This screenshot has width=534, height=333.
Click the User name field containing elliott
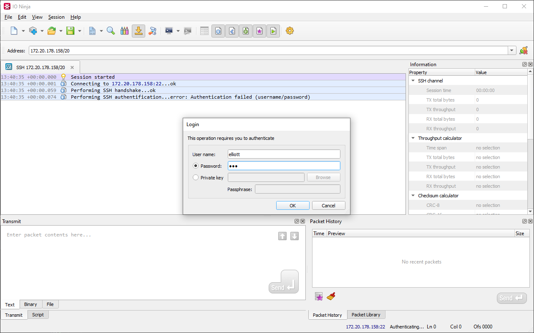click(284, 154)
